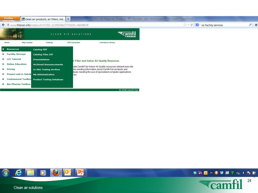Open Bio-Pharma Toolbox in sidebar

(x=19, y=84)
